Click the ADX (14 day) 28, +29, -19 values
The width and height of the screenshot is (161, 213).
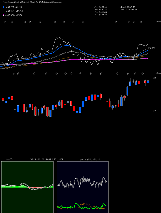pos(90,159)
